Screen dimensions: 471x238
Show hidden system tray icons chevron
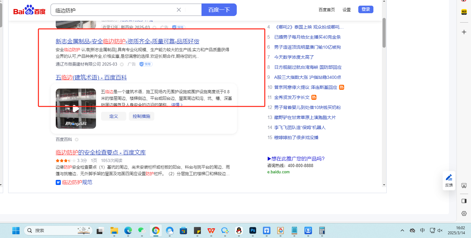click(402, 231)
